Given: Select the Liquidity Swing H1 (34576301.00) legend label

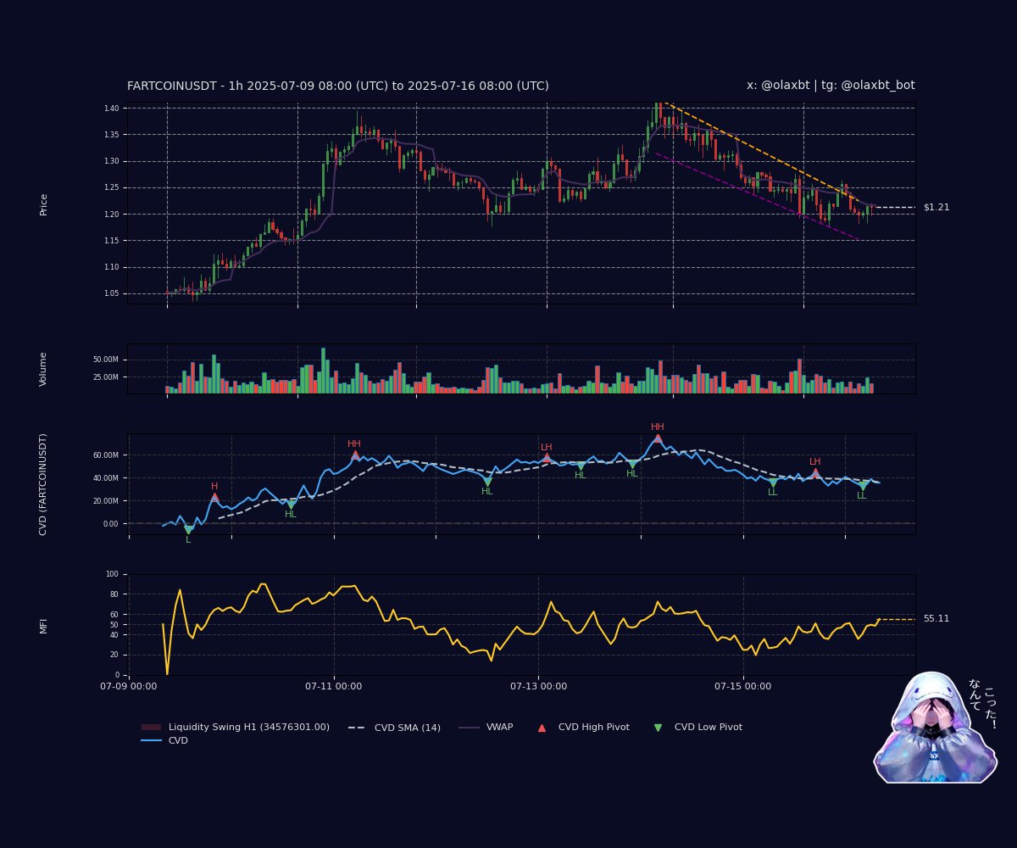Looking at the screenshot, I should tap(249, 728).
